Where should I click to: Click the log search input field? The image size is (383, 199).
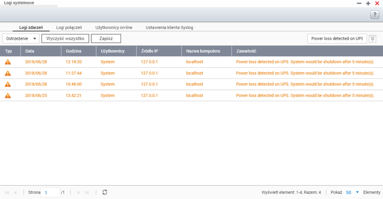[337, 39]
